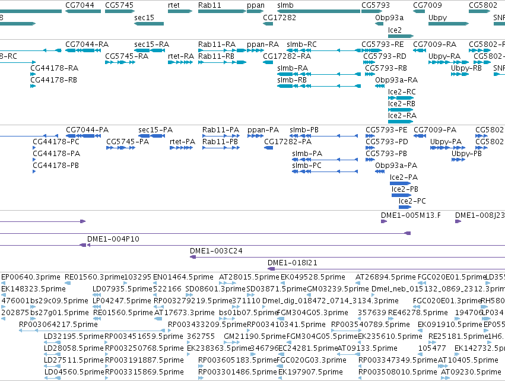This screenshot has width=505, height=381.
Task: Select transcript CG7009-RA
Action: coord(420,50)
